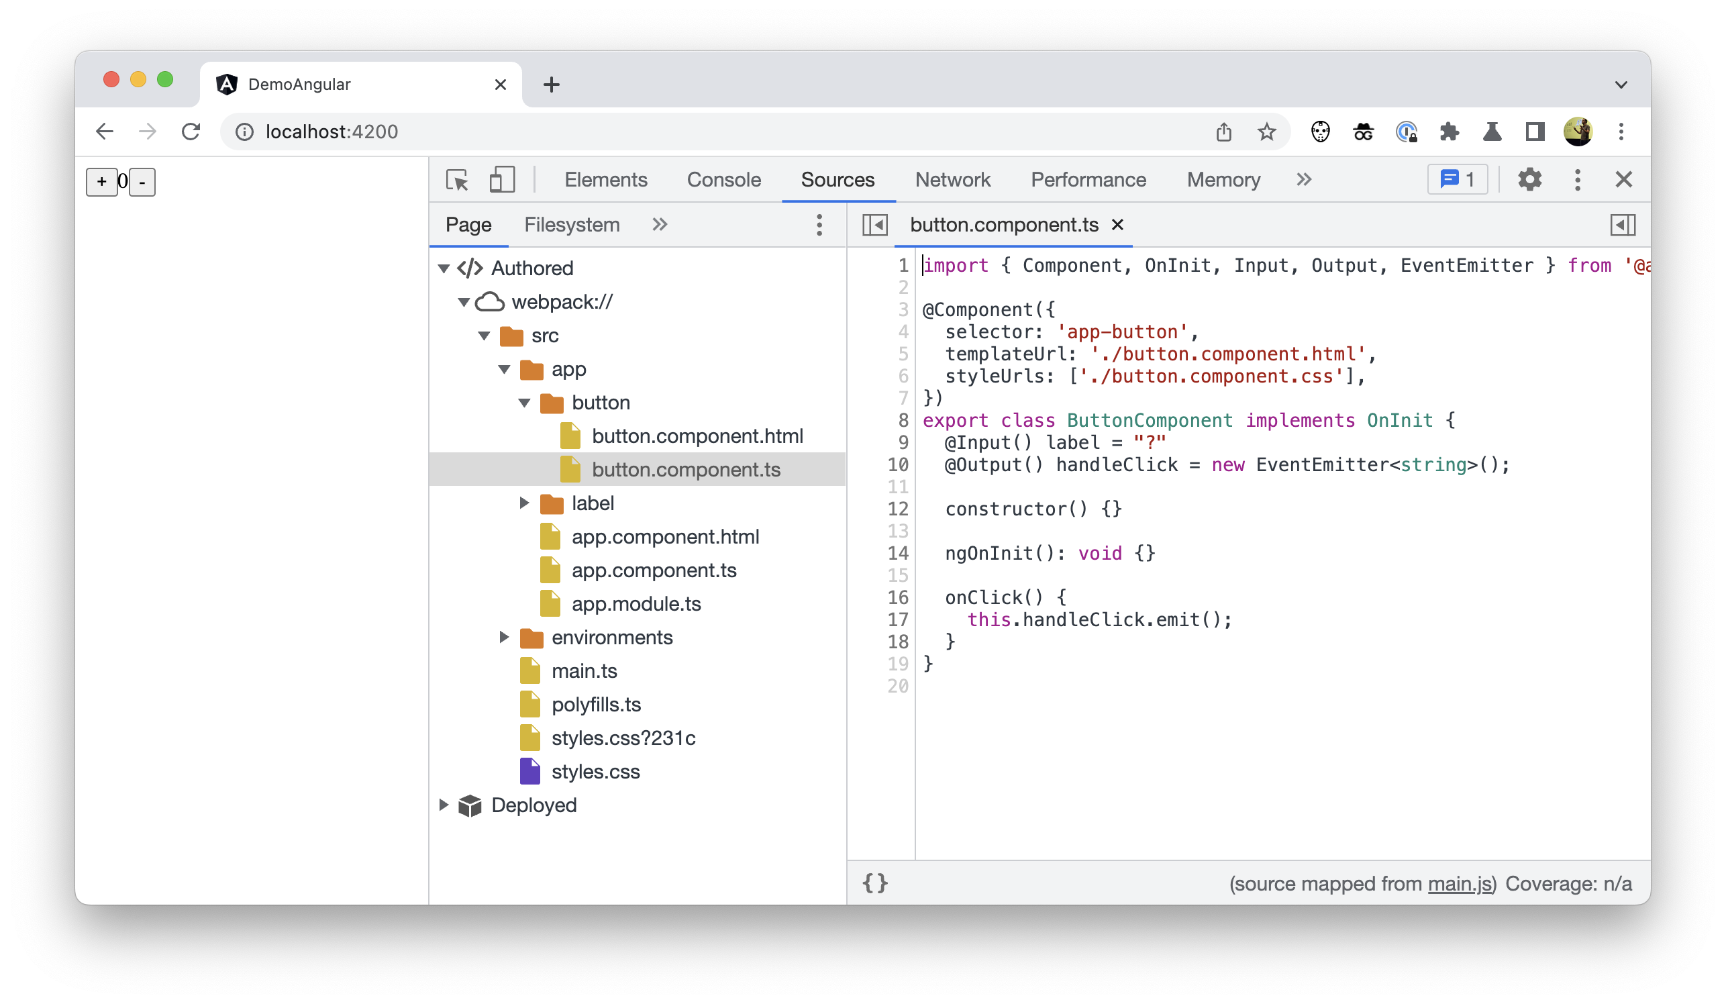Click the pretty-print source icon

[x=876, y=883]
